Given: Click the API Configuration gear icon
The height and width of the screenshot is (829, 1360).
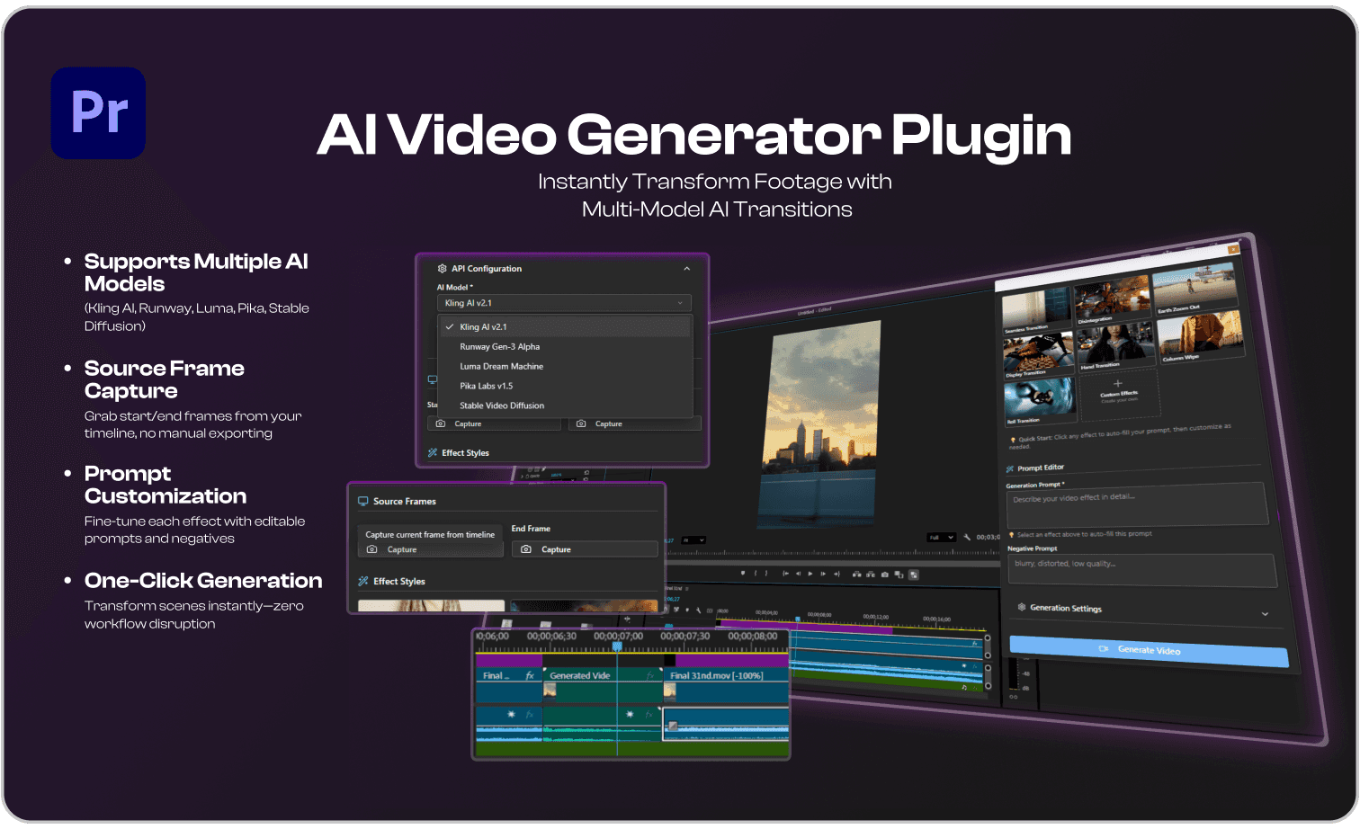Looking at the screenshot, I should tap(442, 268).
